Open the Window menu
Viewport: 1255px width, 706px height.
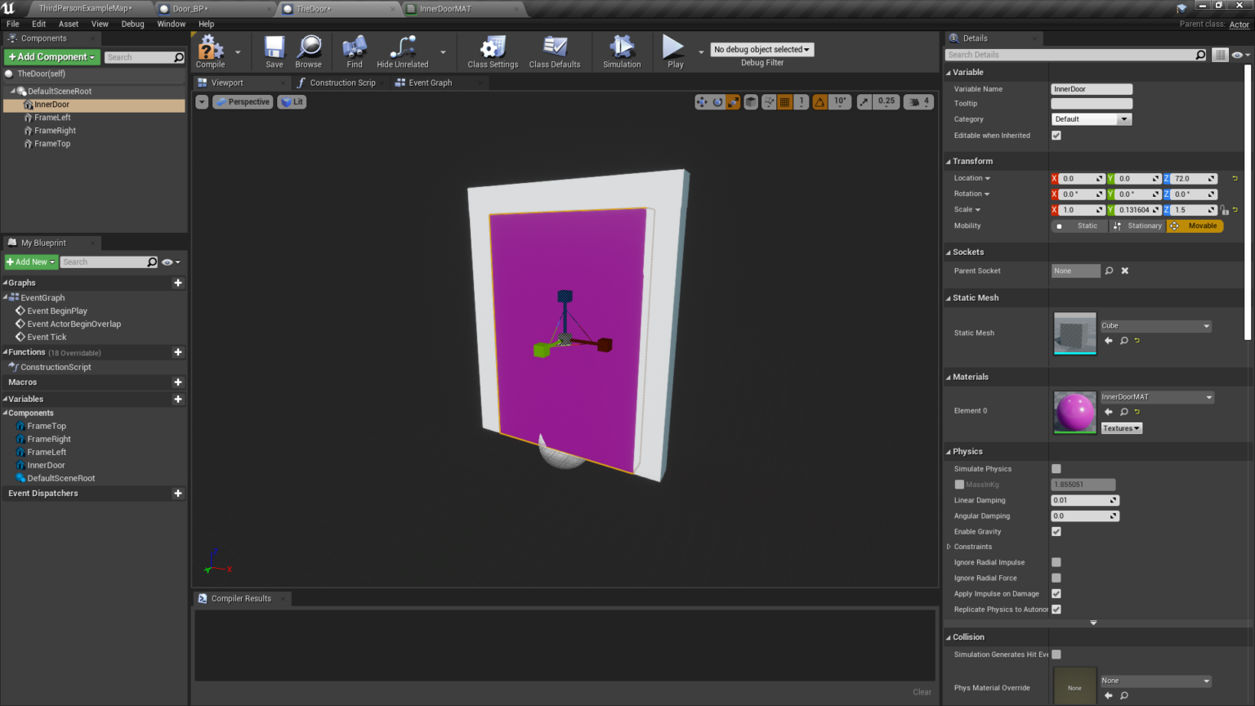171,24
